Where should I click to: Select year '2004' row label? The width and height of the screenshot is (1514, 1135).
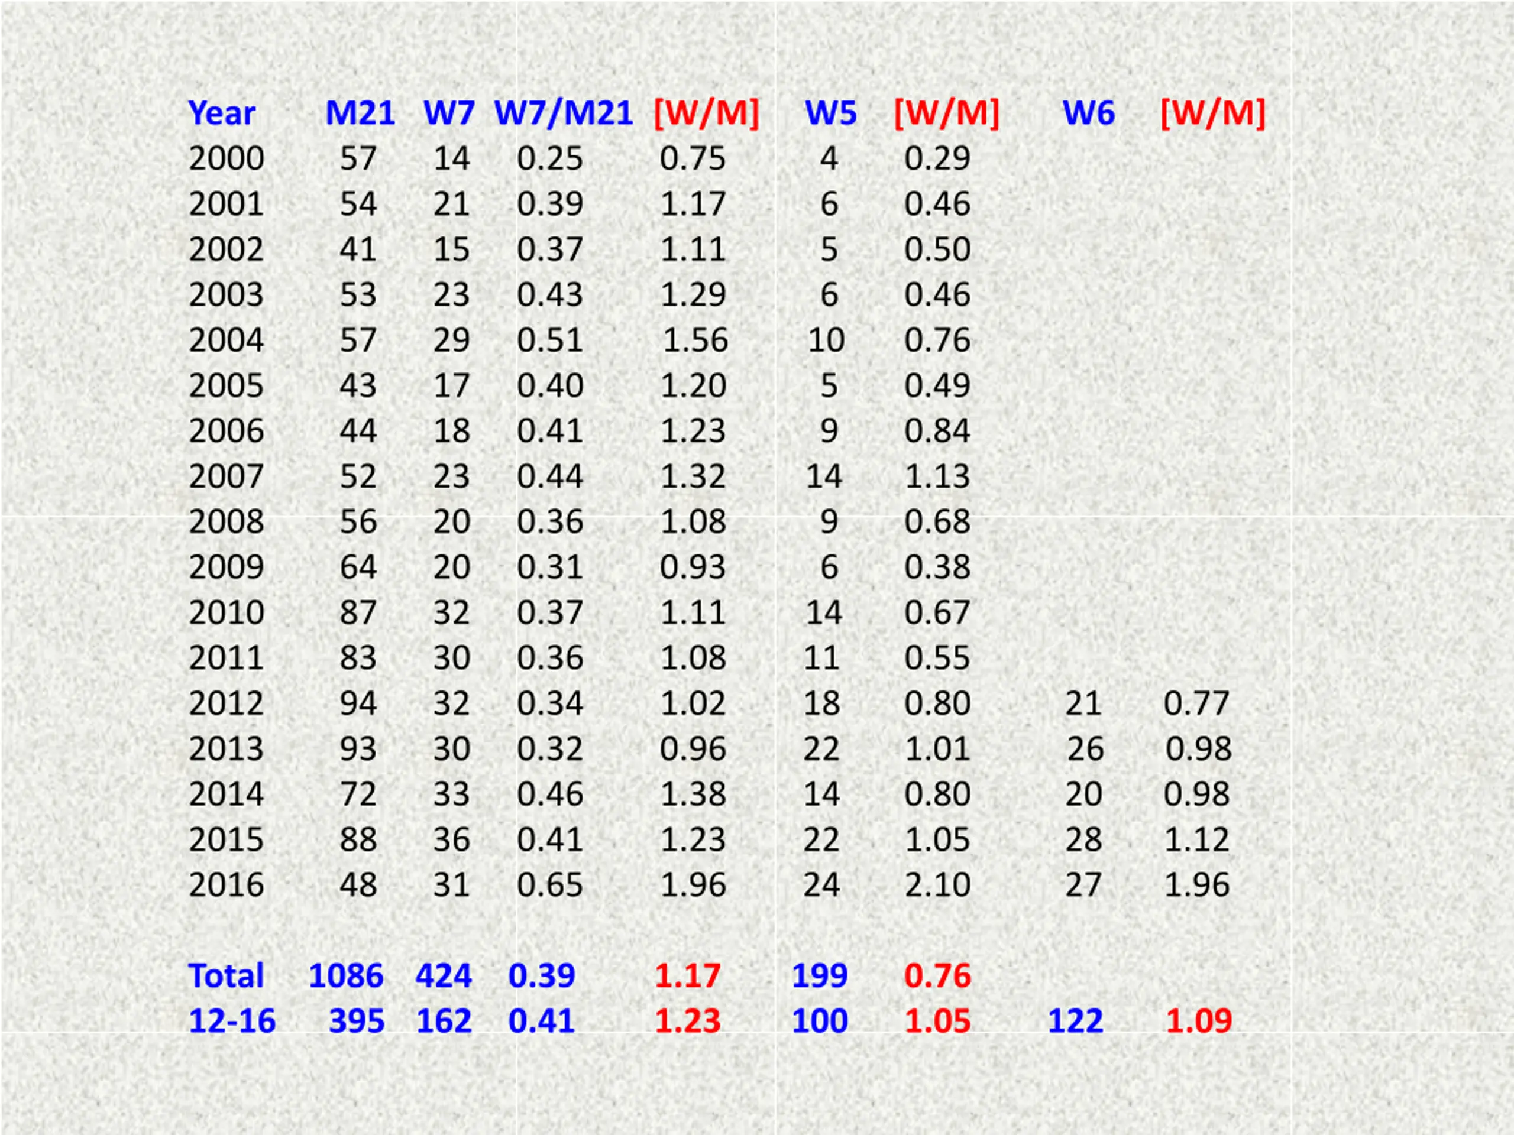227,340
